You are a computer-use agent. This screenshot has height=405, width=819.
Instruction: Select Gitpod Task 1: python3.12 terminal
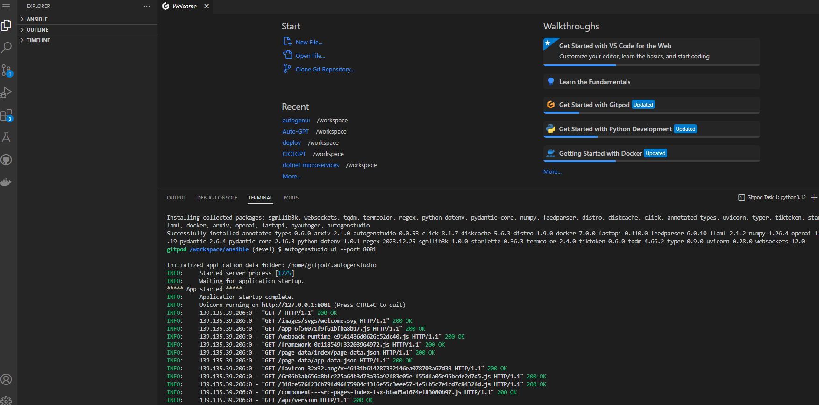point(772,198)
